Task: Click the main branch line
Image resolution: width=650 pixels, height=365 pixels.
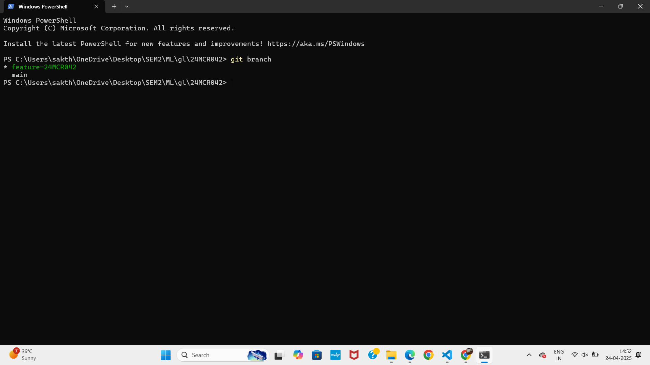Action: [19, 75]
